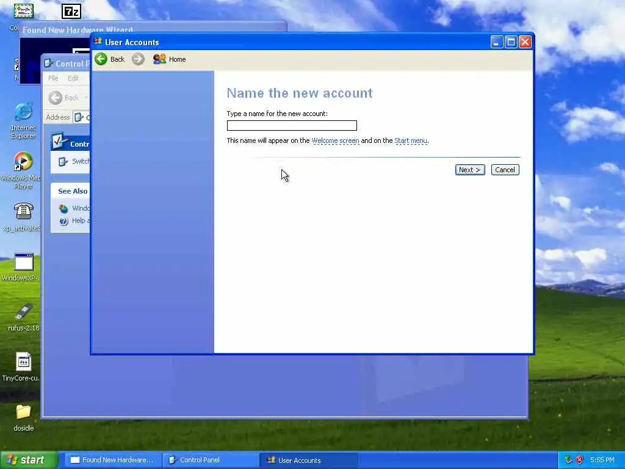Click the Cancel button

coord(505,170)
